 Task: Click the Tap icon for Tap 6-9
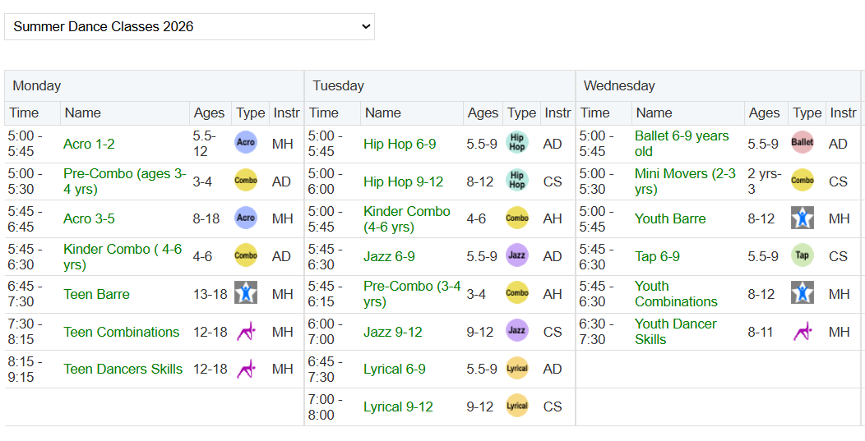(802, 255)
